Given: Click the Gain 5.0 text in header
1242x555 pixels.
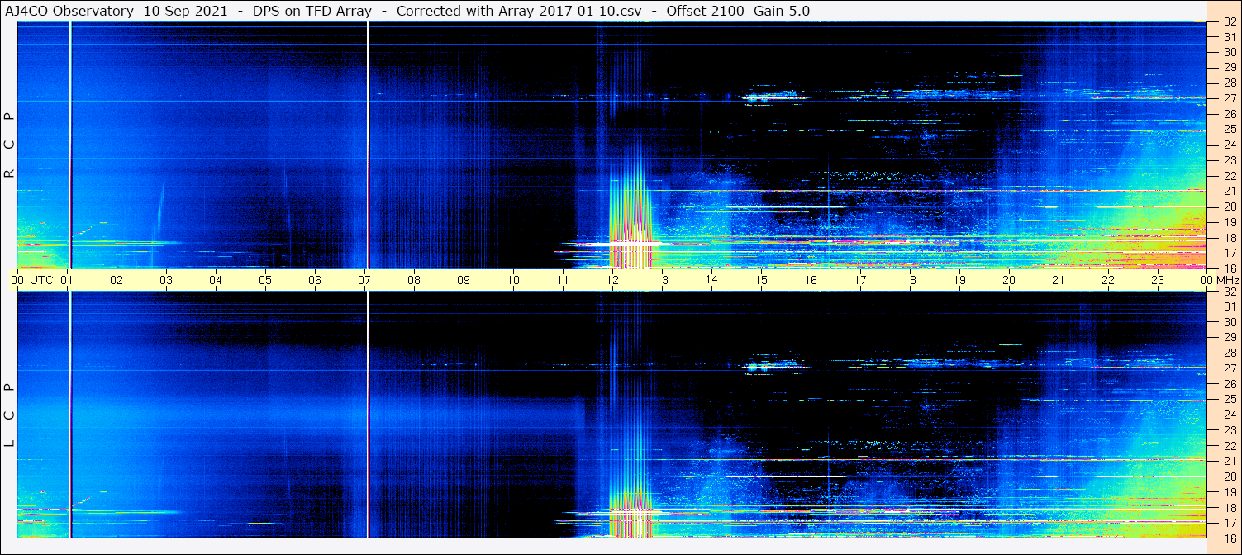Looking at the screenshot, I should [x=782, y=11].
